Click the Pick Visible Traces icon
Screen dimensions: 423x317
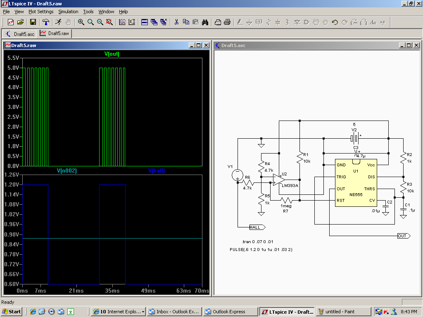[122, 22]
